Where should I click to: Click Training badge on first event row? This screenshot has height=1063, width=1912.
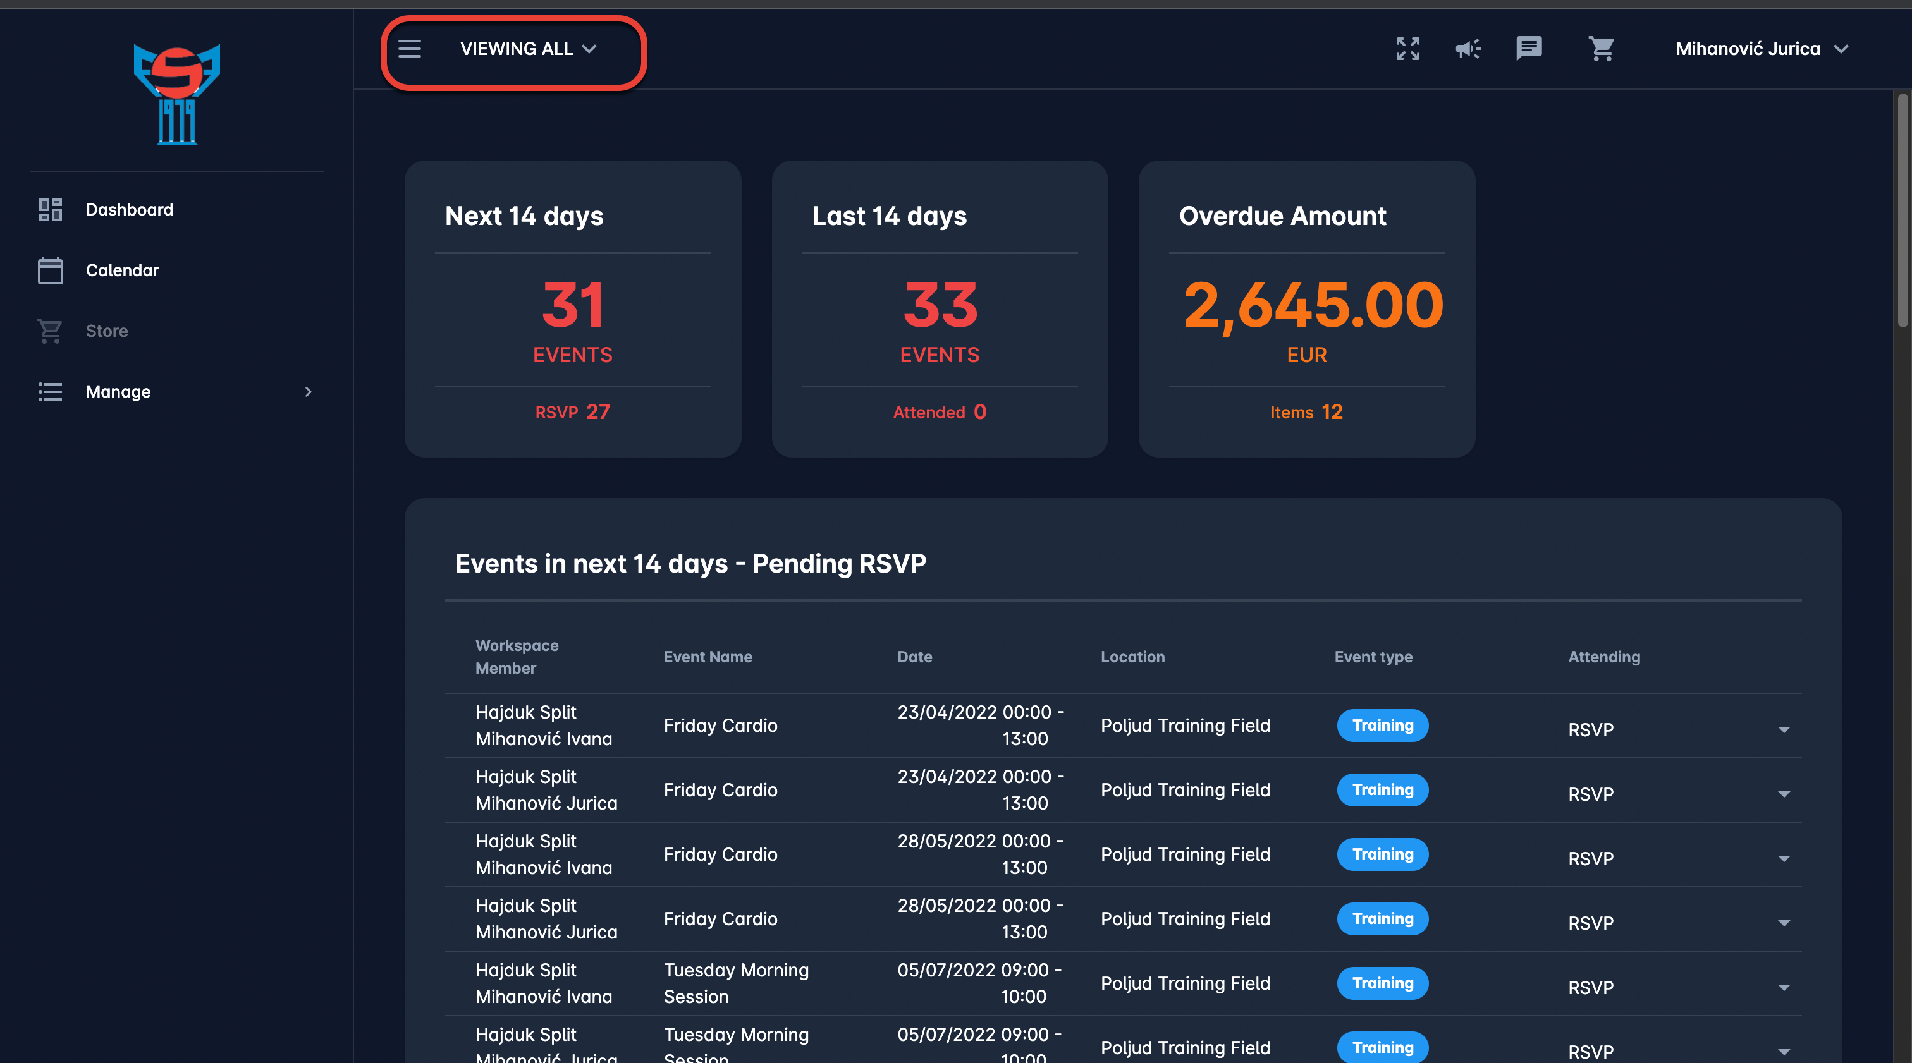(1382, 726)
